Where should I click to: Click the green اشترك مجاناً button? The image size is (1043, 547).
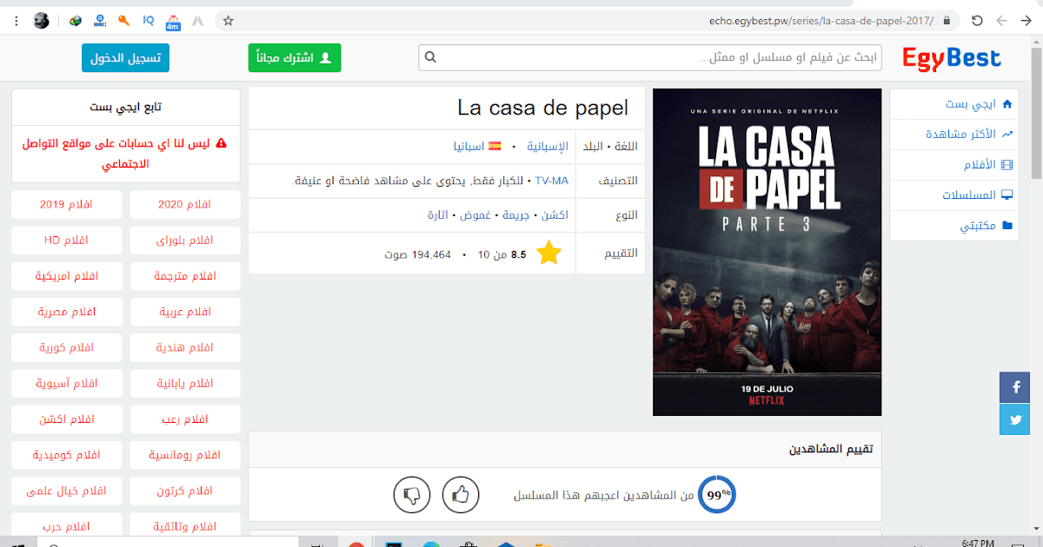point(295,58)
